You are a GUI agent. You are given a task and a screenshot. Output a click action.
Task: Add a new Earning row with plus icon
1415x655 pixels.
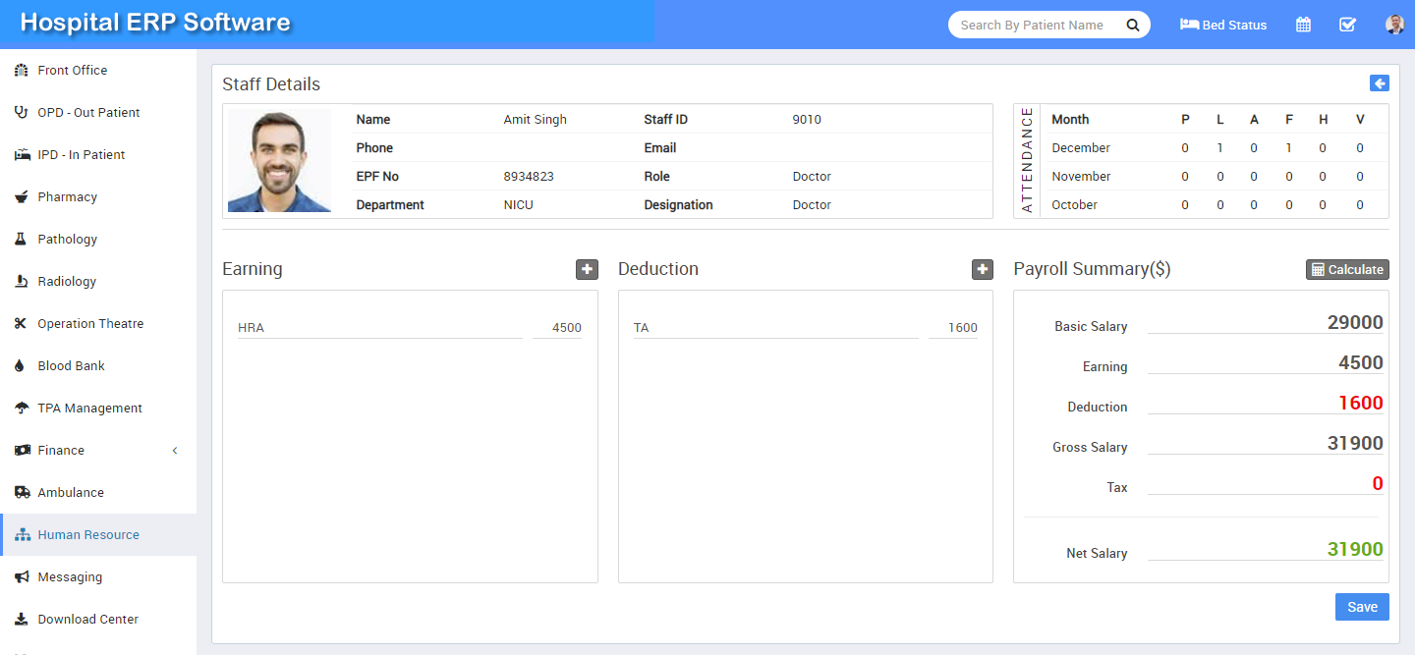tap(587, 269)
